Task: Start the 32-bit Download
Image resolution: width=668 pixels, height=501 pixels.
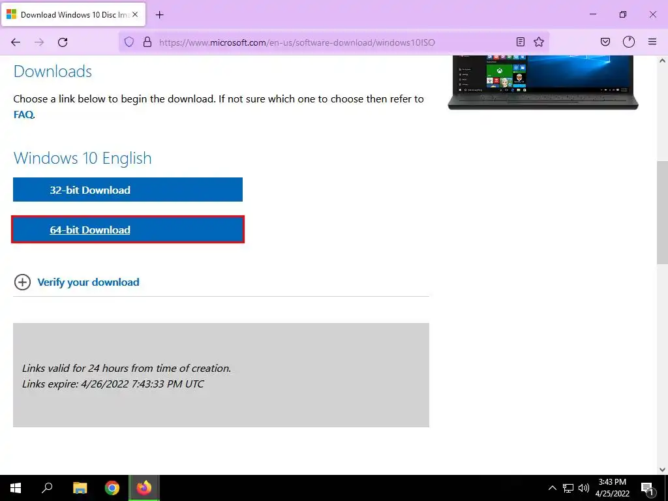Action: point(128,190)
